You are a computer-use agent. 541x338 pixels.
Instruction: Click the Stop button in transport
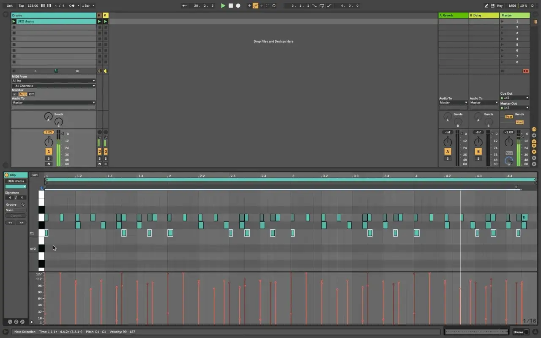pyautogui.click(x=231, y=5)
